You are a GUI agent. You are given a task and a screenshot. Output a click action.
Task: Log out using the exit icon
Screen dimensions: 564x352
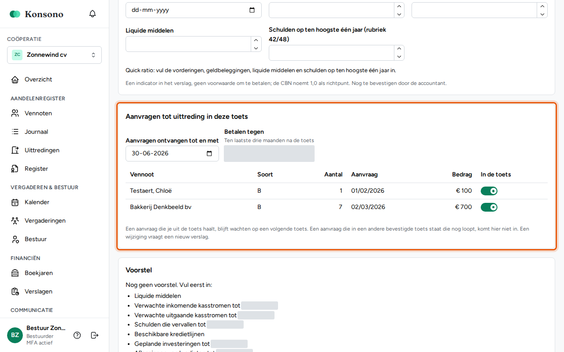(95, 335)
